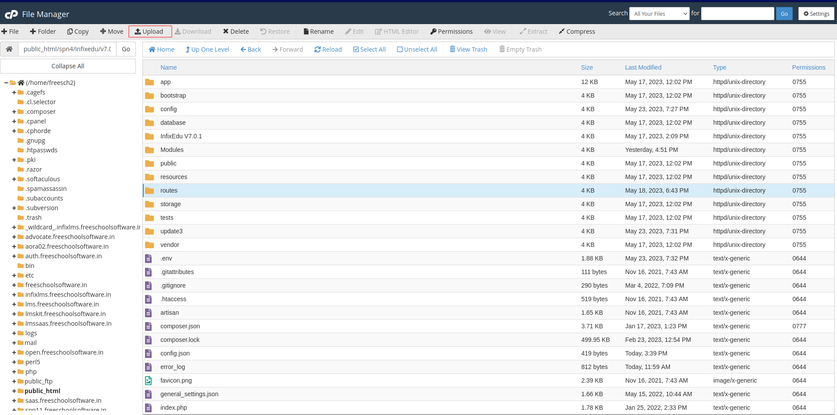Click the Delete toolbar button
837x415 pixels.
pyautogui.click(x=236, y=32)
